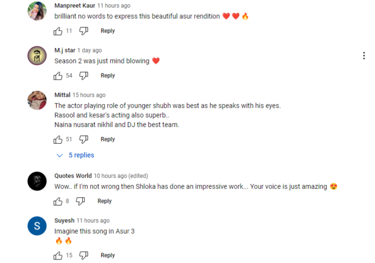Open Suyesh's blue S avatar
Image resolution: width=375 pixels, height=263 pixels.
(37, 226)
